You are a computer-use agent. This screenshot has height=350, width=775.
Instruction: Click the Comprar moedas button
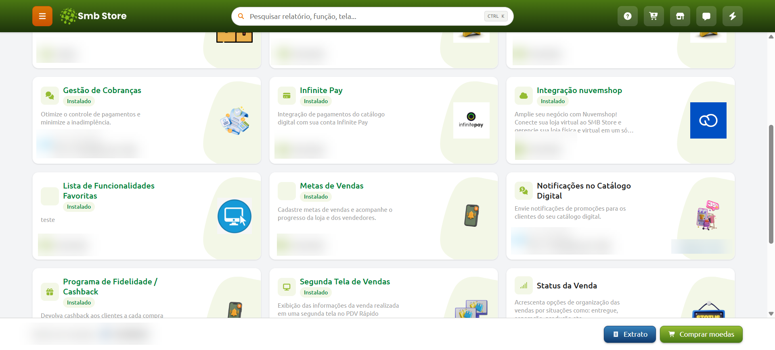click(x=701, y=334)
